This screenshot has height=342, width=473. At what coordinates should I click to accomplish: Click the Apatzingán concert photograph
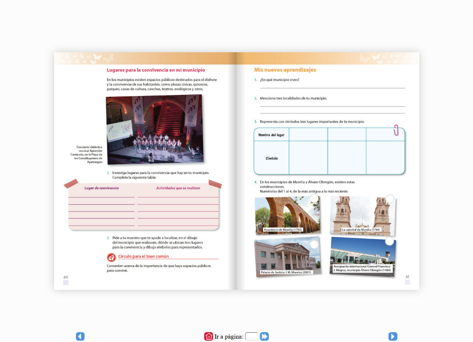[153, 129]
